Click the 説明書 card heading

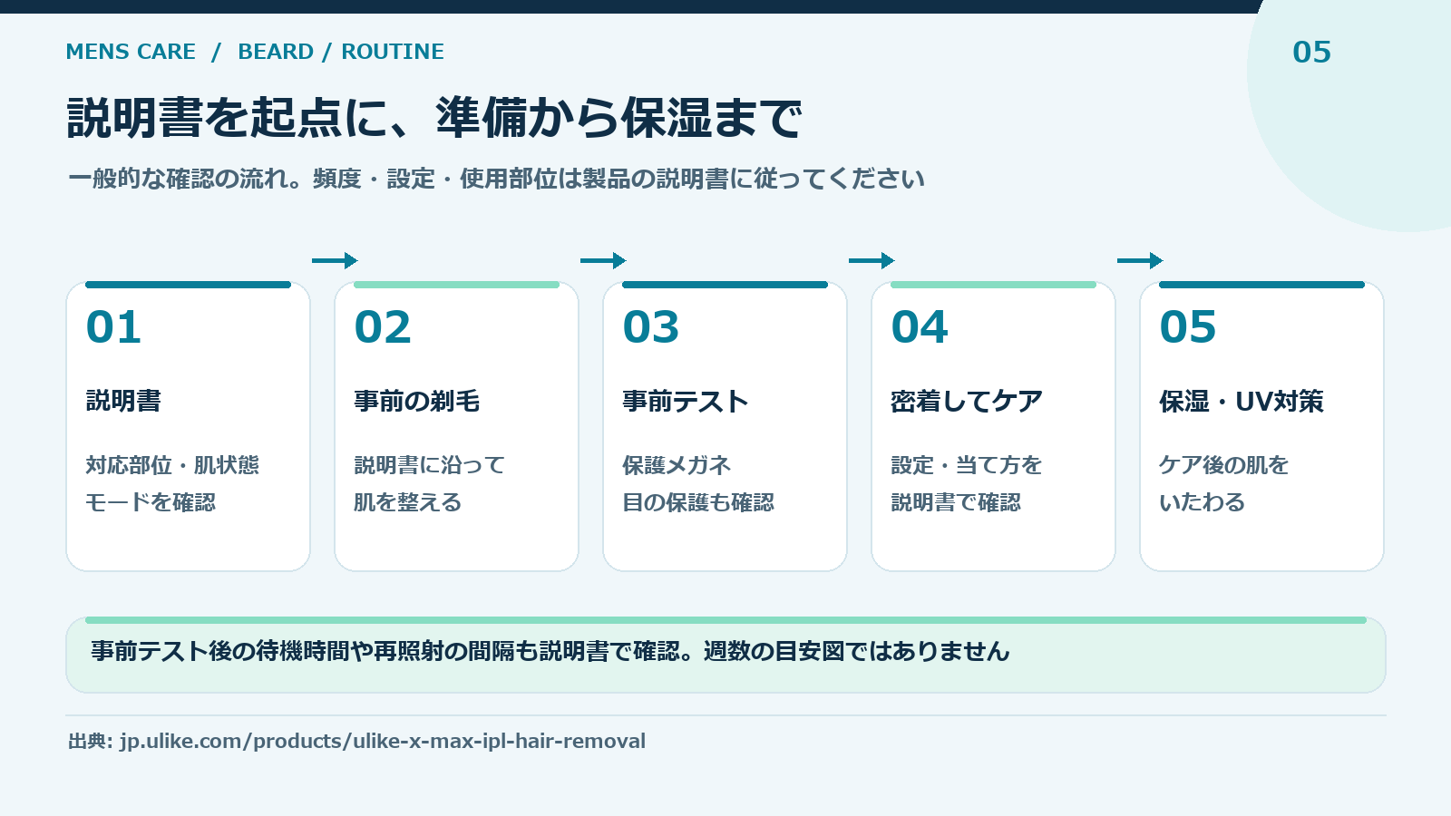coord(123,401)
